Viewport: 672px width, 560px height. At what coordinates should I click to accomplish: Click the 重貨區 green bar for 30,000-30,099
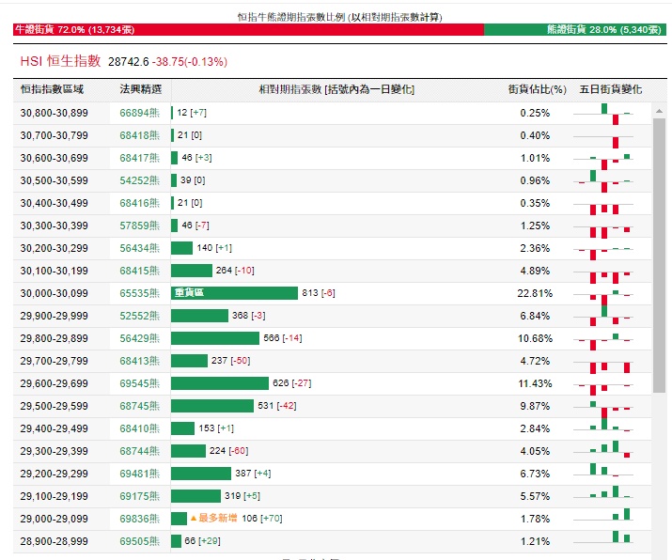(234, 293)
